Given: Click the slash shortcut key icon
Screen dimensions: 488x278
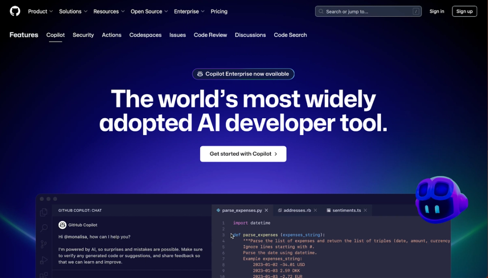Looking at the screenshot, I should pyautogui.click(x=416, y=11).
